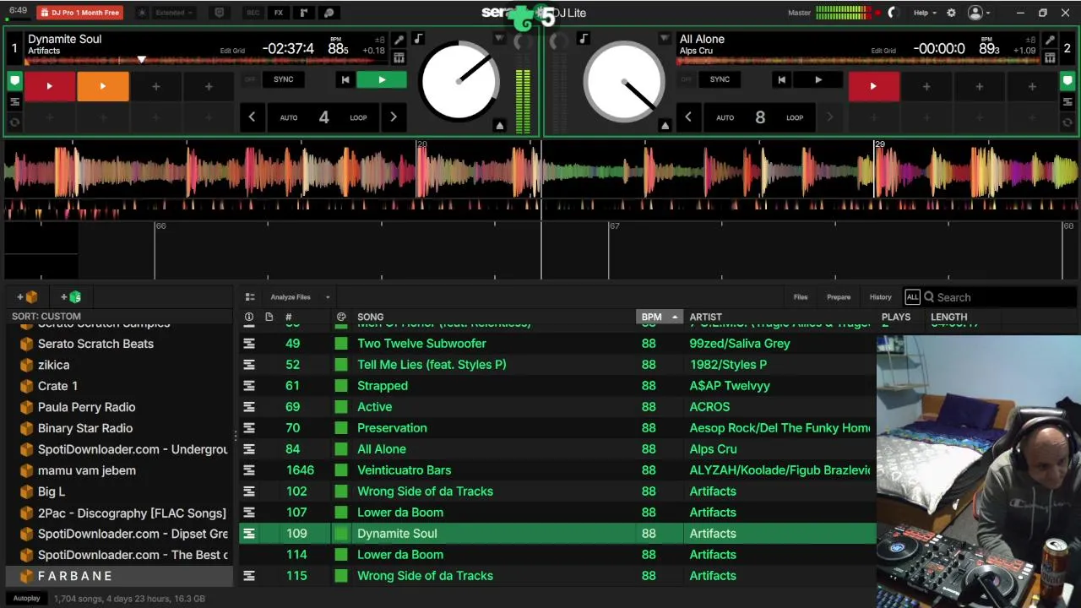Eject the track from deck 2
Viewport: 1081px width, 608px height.
[665, 126]
